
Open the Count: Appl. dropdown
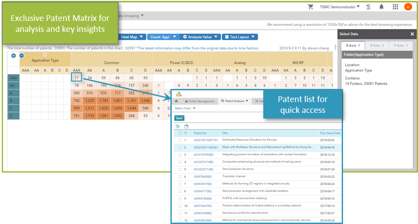[163, 37]
